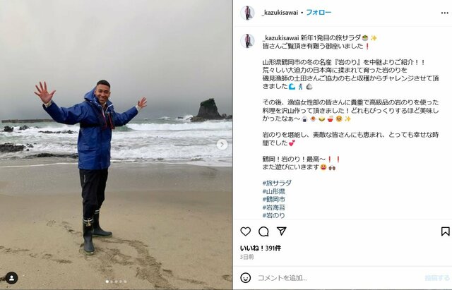Share post with paper plane icon

pos(281,231)
